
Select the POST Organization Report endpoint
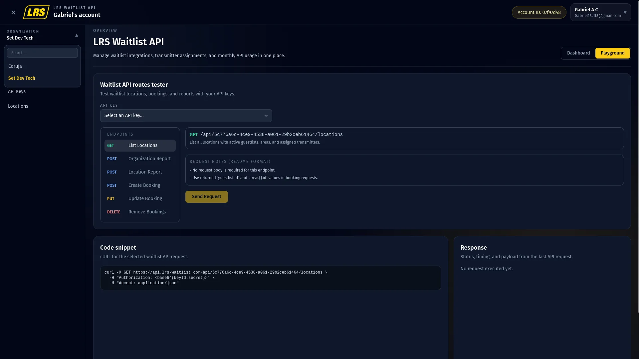(140, 159)
